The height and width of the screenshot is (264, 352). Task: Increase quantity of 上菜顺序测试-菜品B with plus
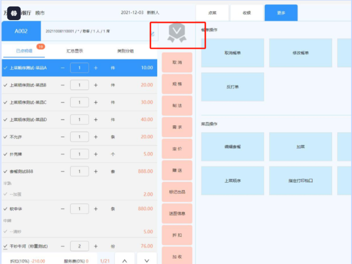[x=96, y=85]
